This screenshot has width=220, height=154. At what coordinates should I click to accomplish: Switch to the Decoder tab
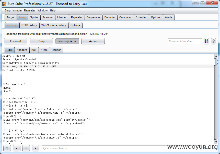110,17
